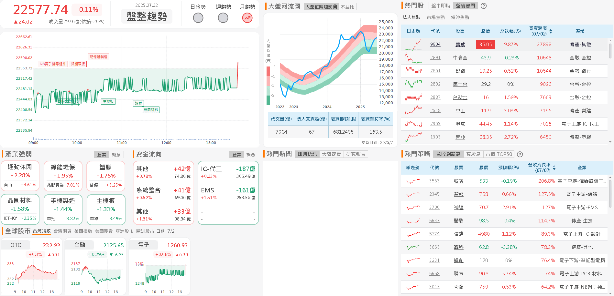Image resolution: width=614 pixels, height=296 pixels.
Task: Click the 月趨勢 red uptrend icon
Action: tap(247, 18)
